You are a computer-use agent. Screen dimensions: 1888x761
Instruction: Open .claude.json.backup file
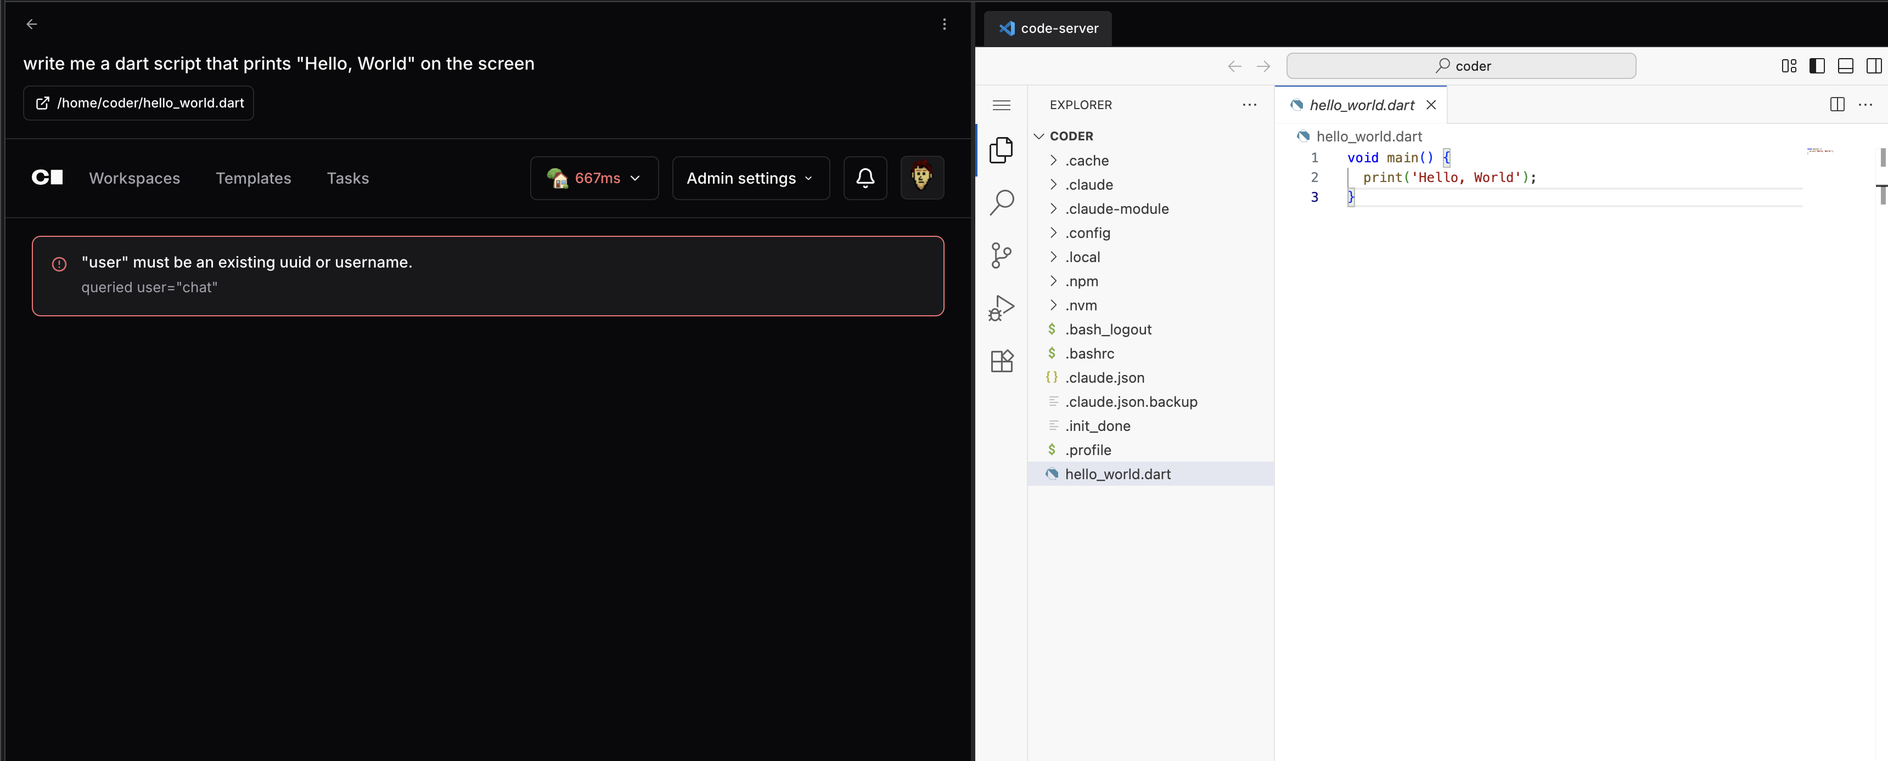pyautogui.click(x=1151, y=402)
